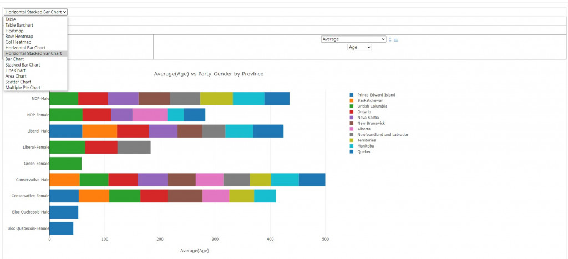Click the British Columbia legend label
568x259 pixels.
tap(372, 106)
